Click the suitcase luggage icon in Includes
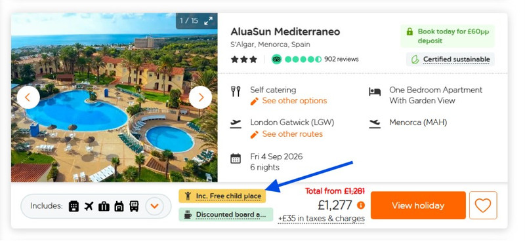 (x=104, y=206)
